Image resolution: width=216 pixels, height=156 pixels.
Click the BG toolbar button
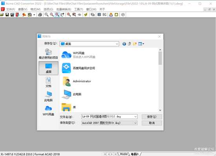tap(104, 15)
